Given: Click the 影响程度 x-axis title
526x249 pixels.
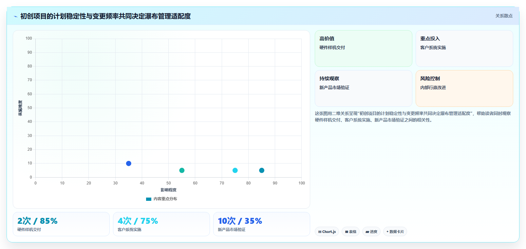Looking at the screenshot, I should coord(168,190).
